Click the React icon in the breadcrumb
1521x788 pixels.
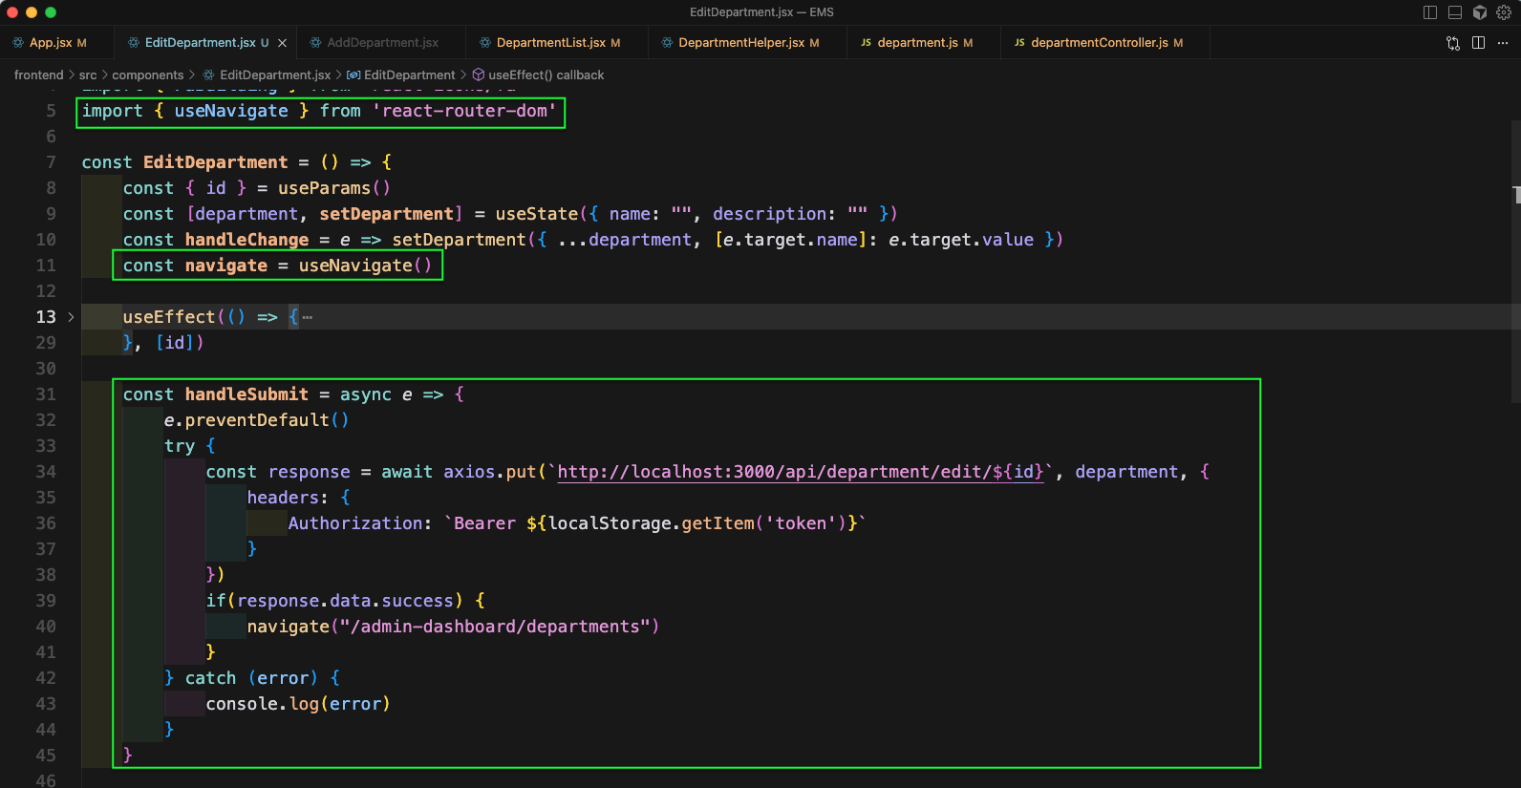click(x=209, y=75)
